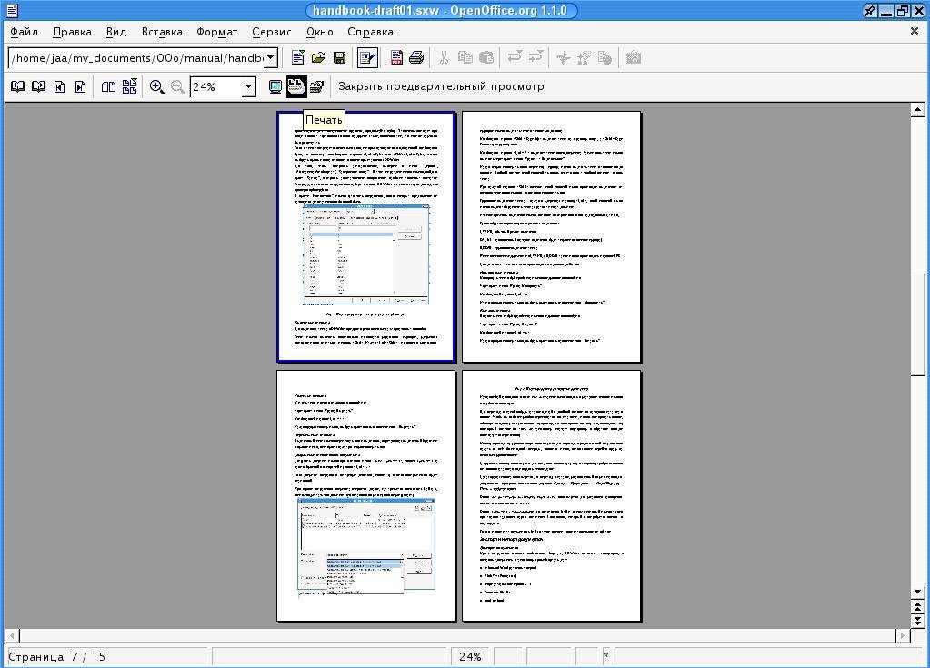Click the printer icon in the main toolbar
The height and width of the screenshot is (668, 930).
click(x=416, y=57)
